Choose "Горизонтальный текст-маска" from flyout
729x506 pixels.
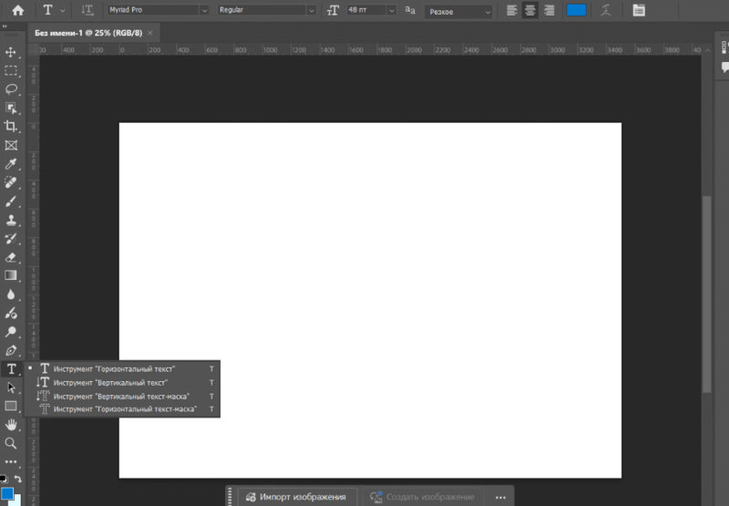click(x=125, y=409)
